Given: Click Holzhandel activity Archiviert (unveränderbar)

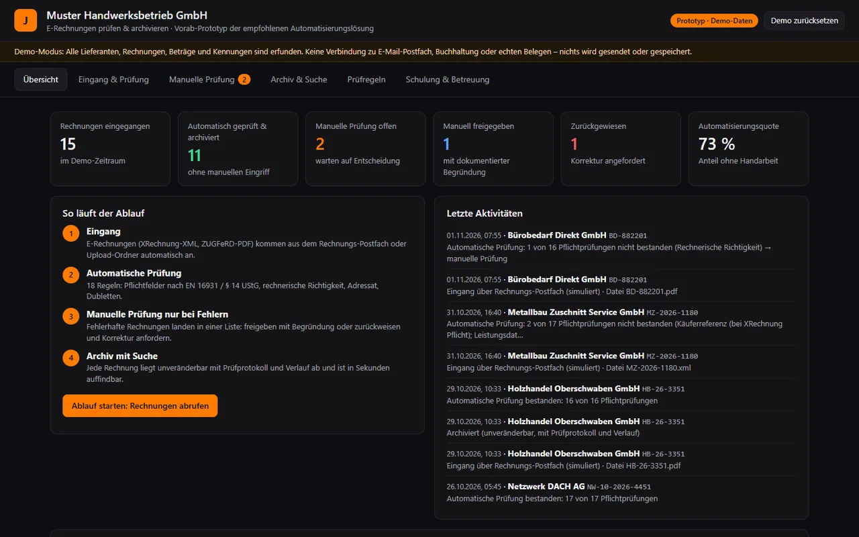Looking at the screenshot, I should pos(621,427).
